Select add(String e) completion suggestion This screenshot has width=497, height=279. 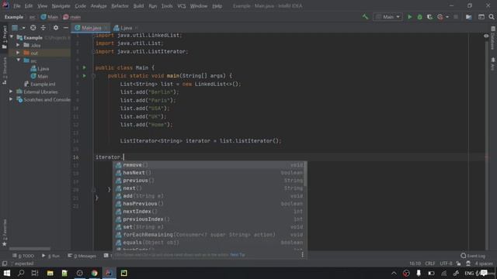pyautogui.click(x=209, y=196)
